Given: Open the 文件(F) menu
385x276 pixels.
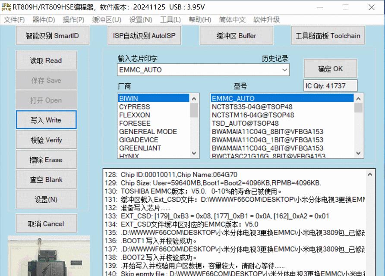Looking at the screenshot, I should point(14,20).
